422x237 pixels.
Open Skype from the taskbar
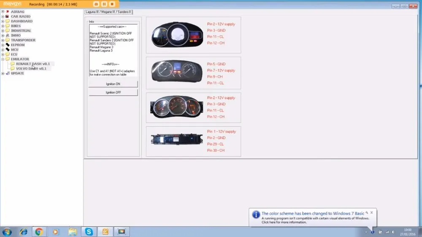pyautogui.click(x=89, y=232)
